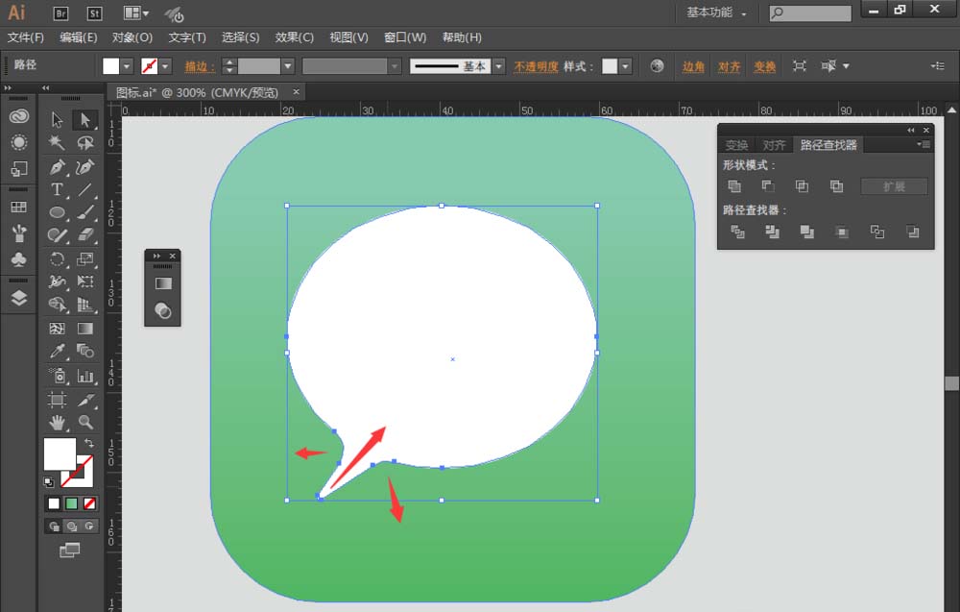Screen dimensions: 960x612
Task: Apply the Unite shape mode in Pathfinder
Action: coord(734,186)
